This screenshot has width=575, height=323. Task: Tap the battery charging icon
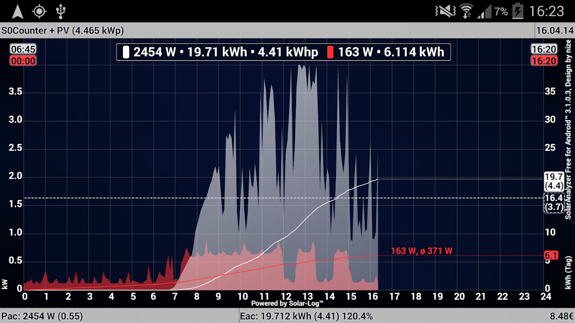point(517,11)
